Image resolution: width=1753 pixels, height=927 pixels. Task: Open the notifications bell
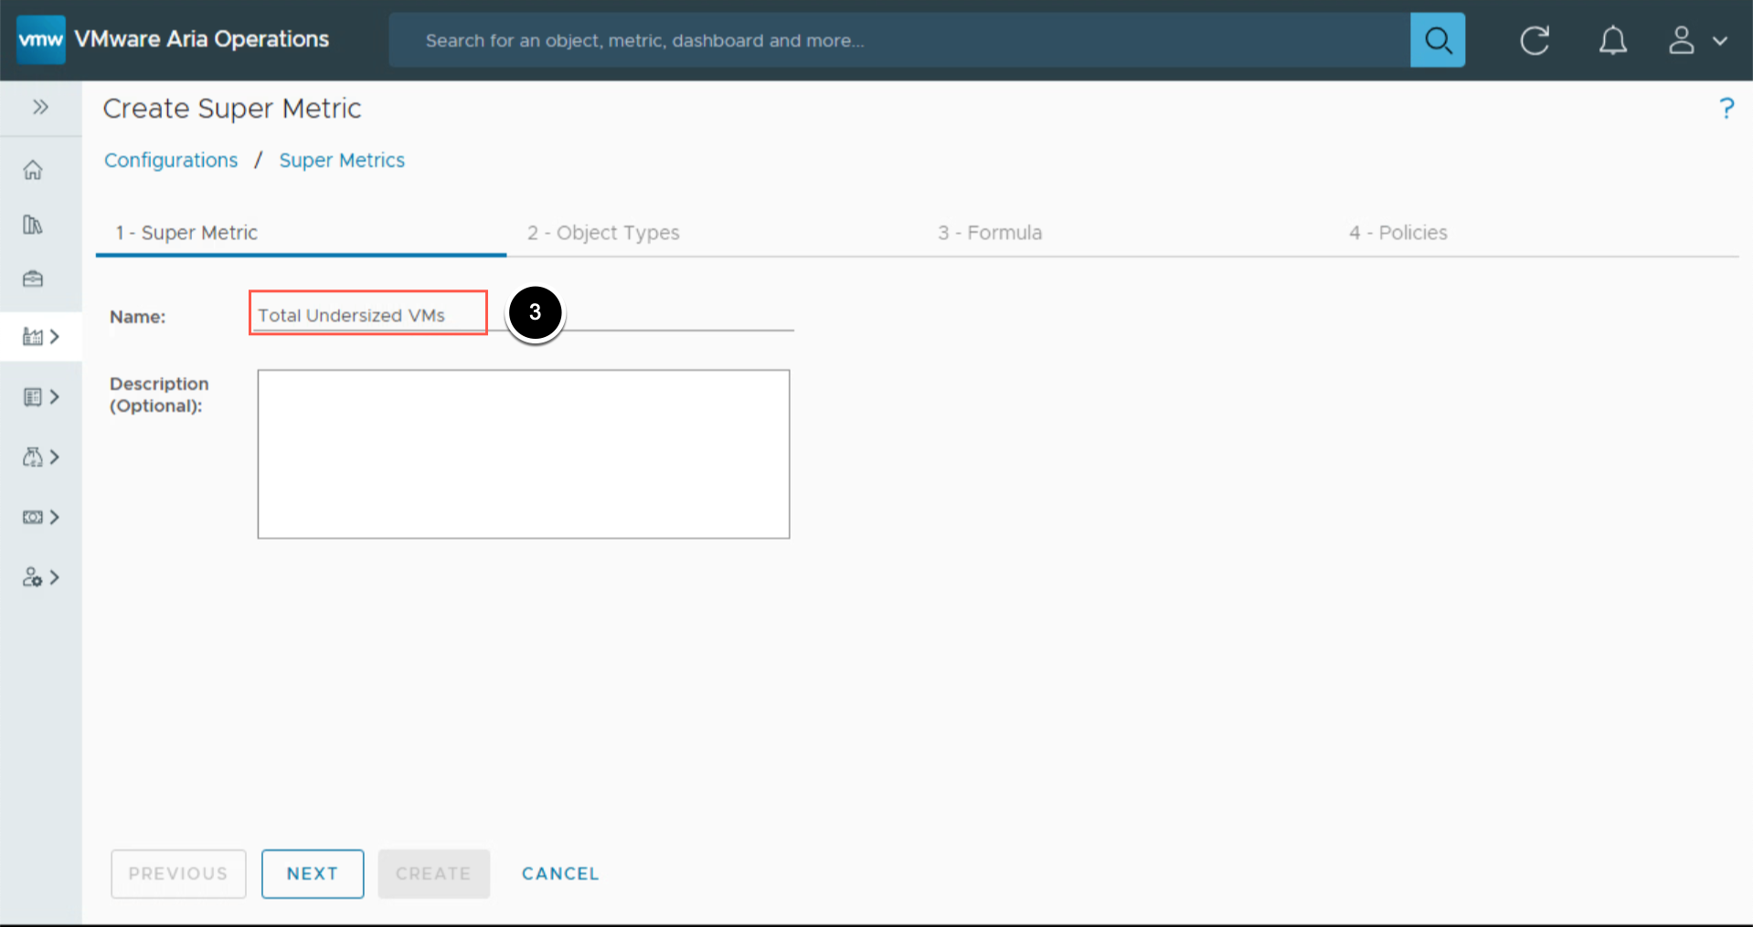click(1612, 40)
